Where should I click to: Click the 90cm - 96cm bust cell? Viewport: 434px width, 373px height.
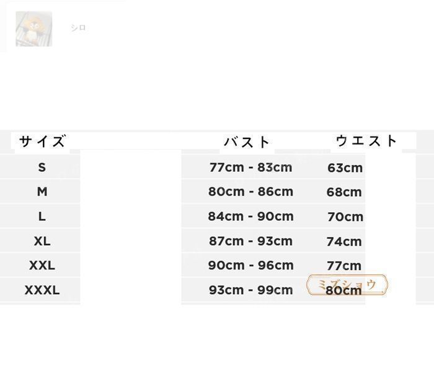[x=250, y=266]
